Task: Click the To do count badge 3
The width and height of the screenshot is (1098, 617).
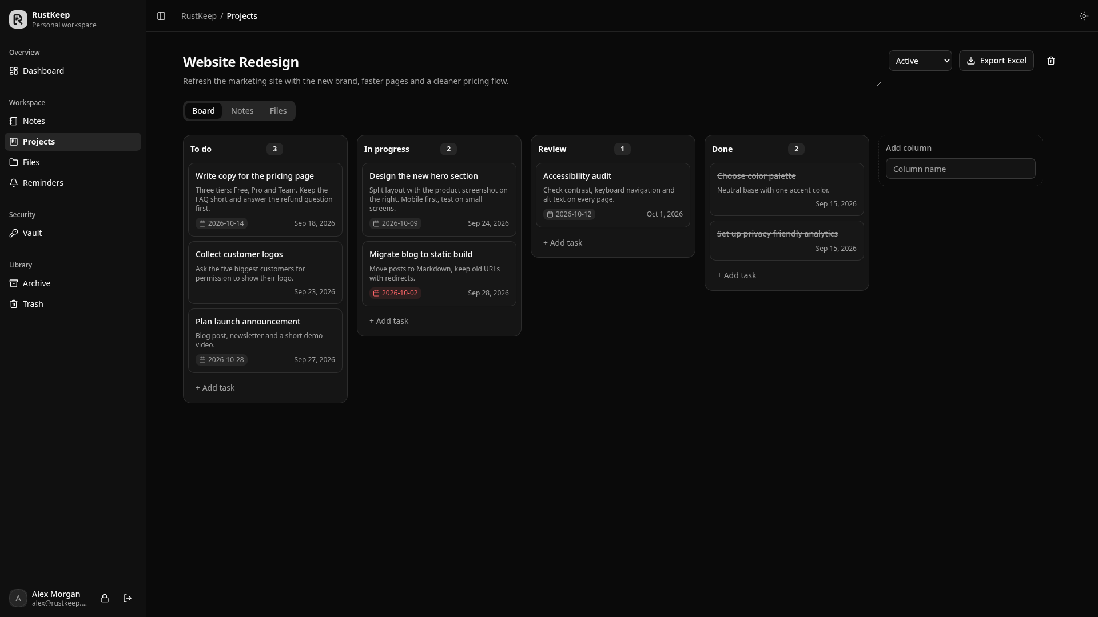Action: (x=274, y=149)
